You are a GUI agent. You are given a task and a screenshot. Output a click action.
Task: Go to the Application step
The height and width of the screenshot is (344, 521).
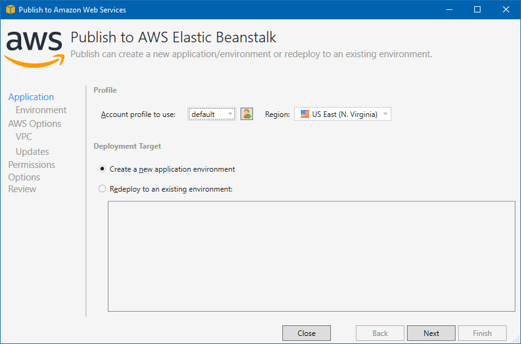(31, 97)
